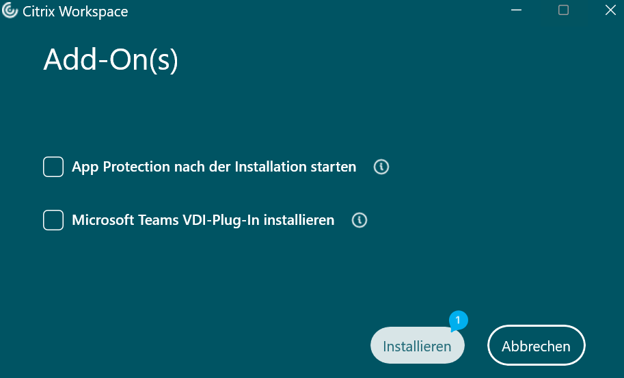The width and height of the screenshot is (624, 378).
Task: Click the Add-On(s) heading
Action: coord(111,60)
